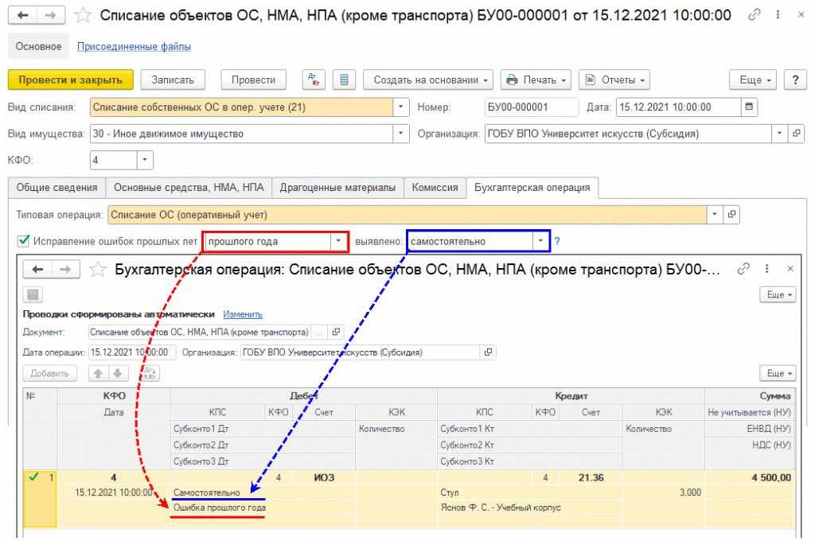This screenshot has width=815, height=541.
Task: Open the Создать на основании menu
Action: click(428, 80)
